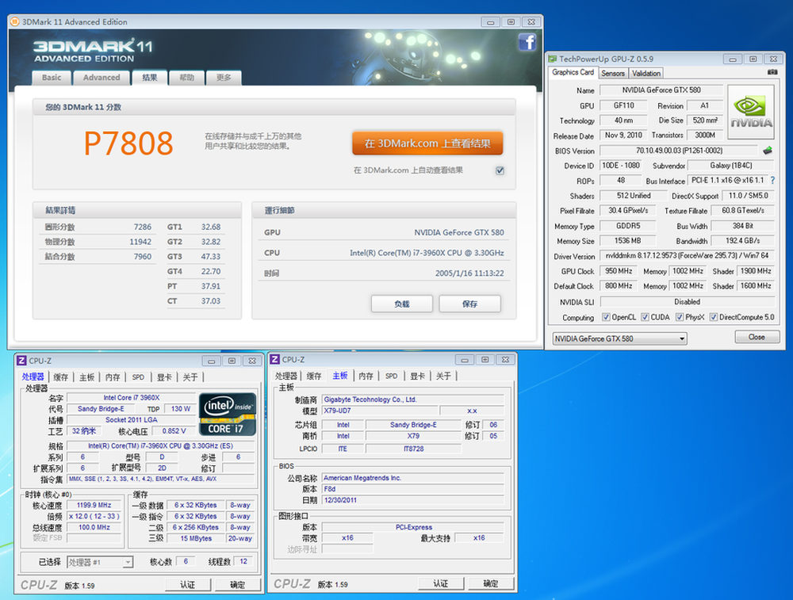Open 处理器 tab in the mainboard CPU-Z window
The image size is (793, 600).
point(286,376)
